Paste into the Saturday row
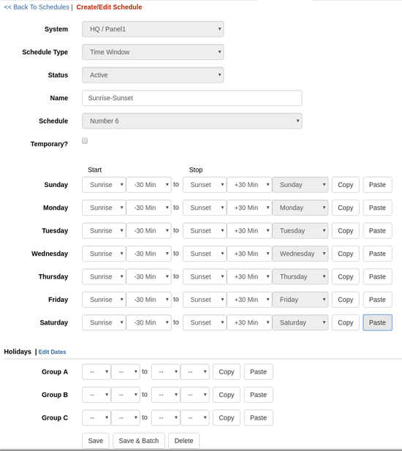402x451 pixels. [x=377, y=322]
